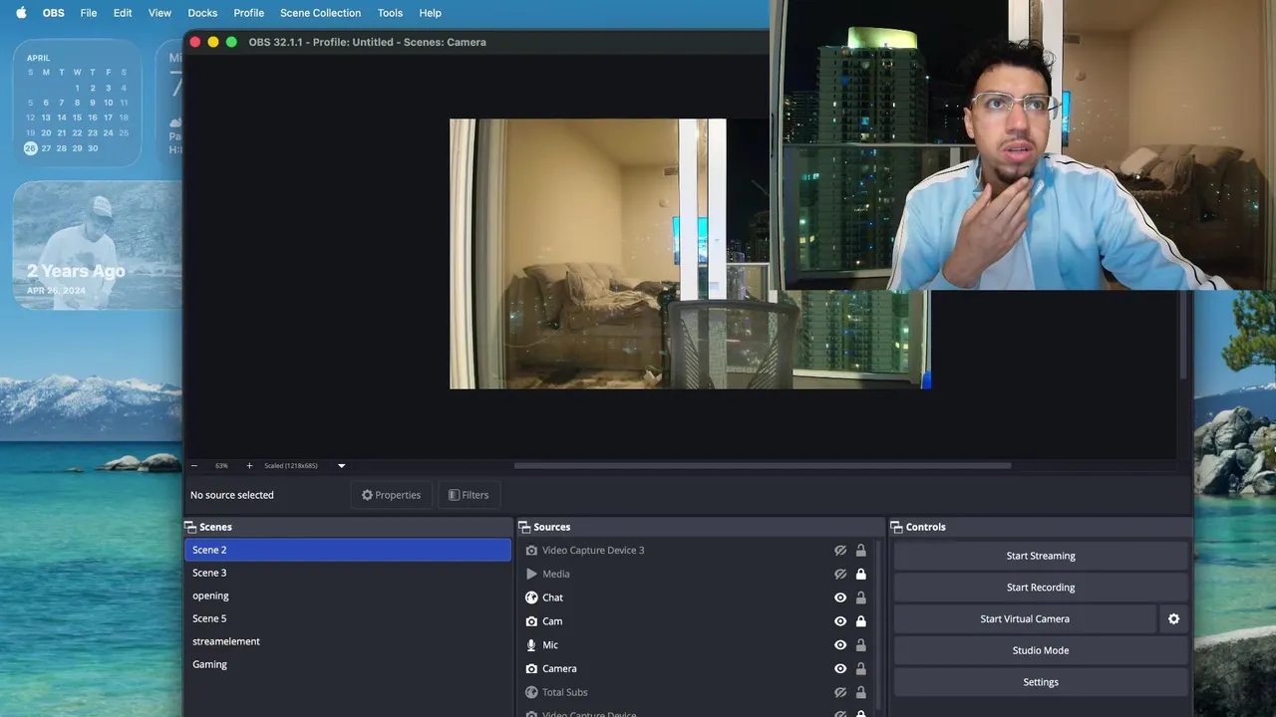Select the Chat source row name

tap(552, 597)
